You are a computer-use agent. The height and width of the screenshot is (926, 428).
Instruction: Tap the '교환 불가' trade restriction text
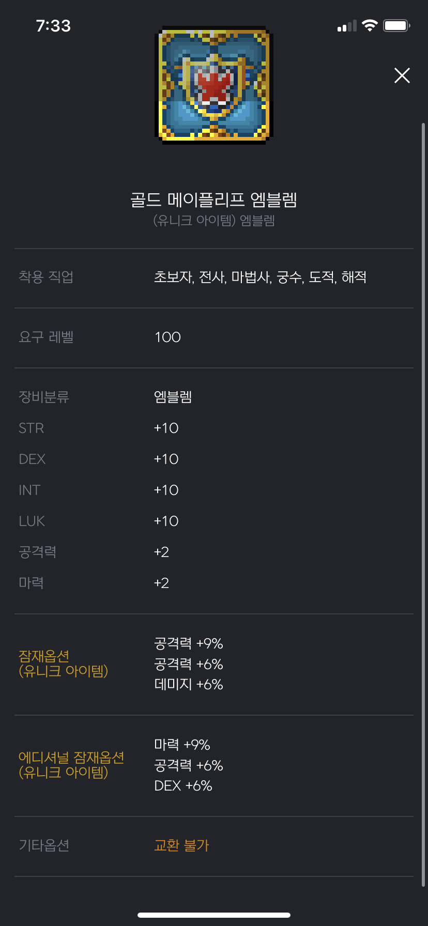click(x=182, y=845)
